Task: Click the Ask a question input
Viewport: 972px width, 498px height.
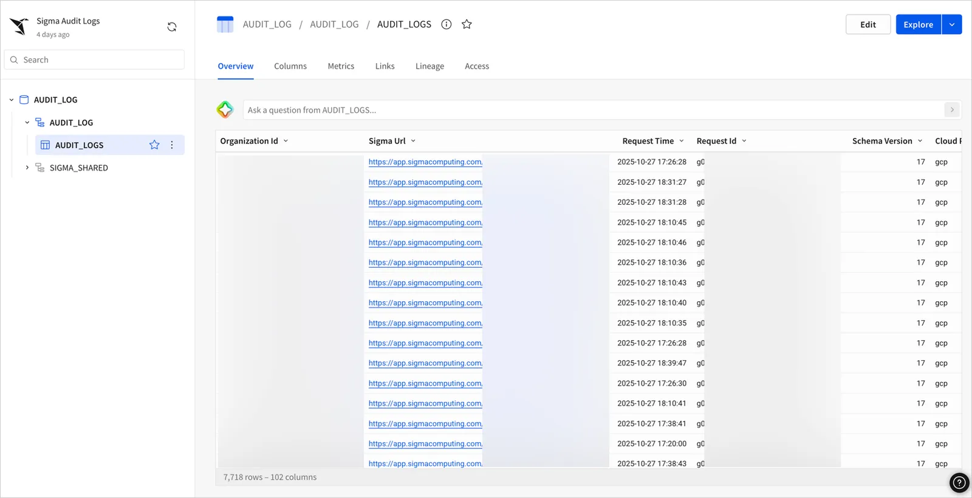Action: click(x=594, y=110)
